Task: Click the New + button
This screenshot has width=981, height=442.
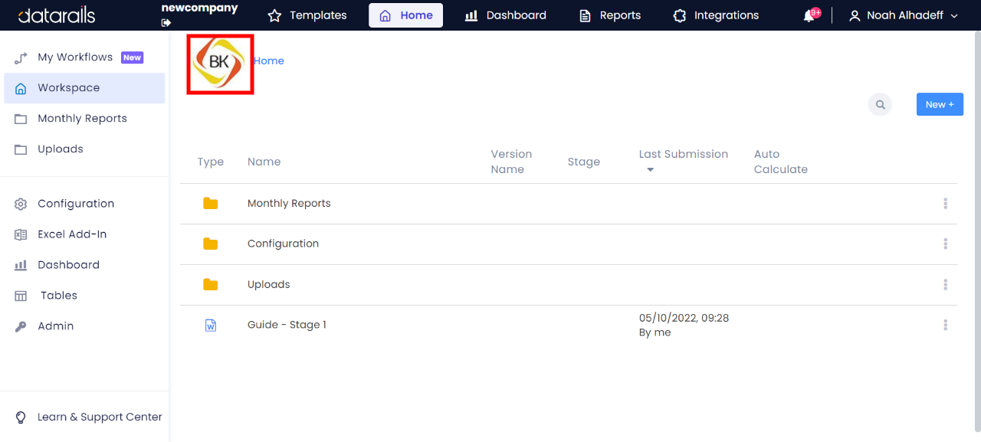Action: click(x=940, y=104)
